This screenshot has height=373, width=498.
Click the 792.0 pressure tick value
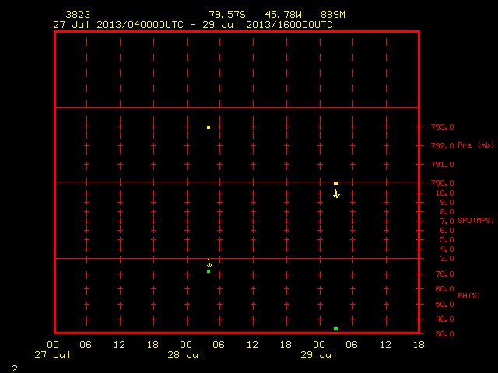pos(443,146)
